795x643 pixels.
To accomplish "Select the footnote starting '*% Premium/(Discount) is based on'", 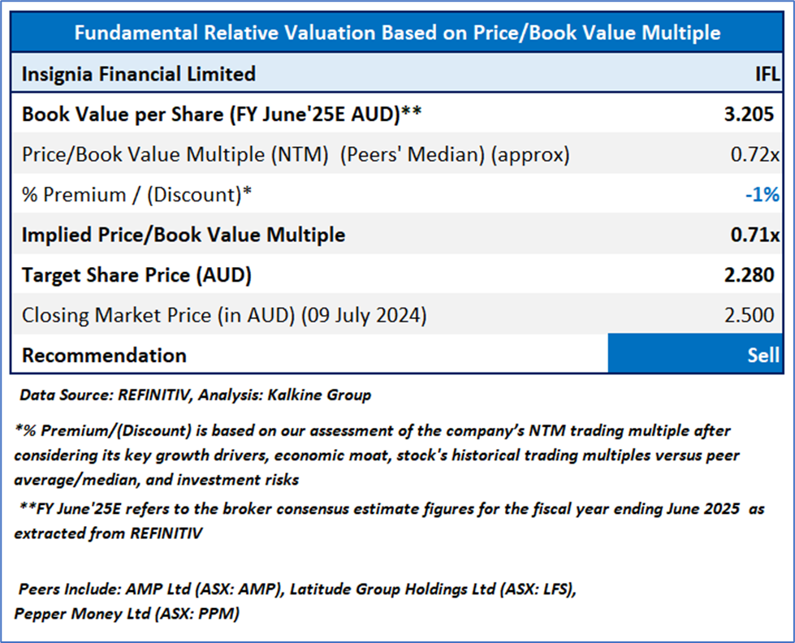I will 373,430.
